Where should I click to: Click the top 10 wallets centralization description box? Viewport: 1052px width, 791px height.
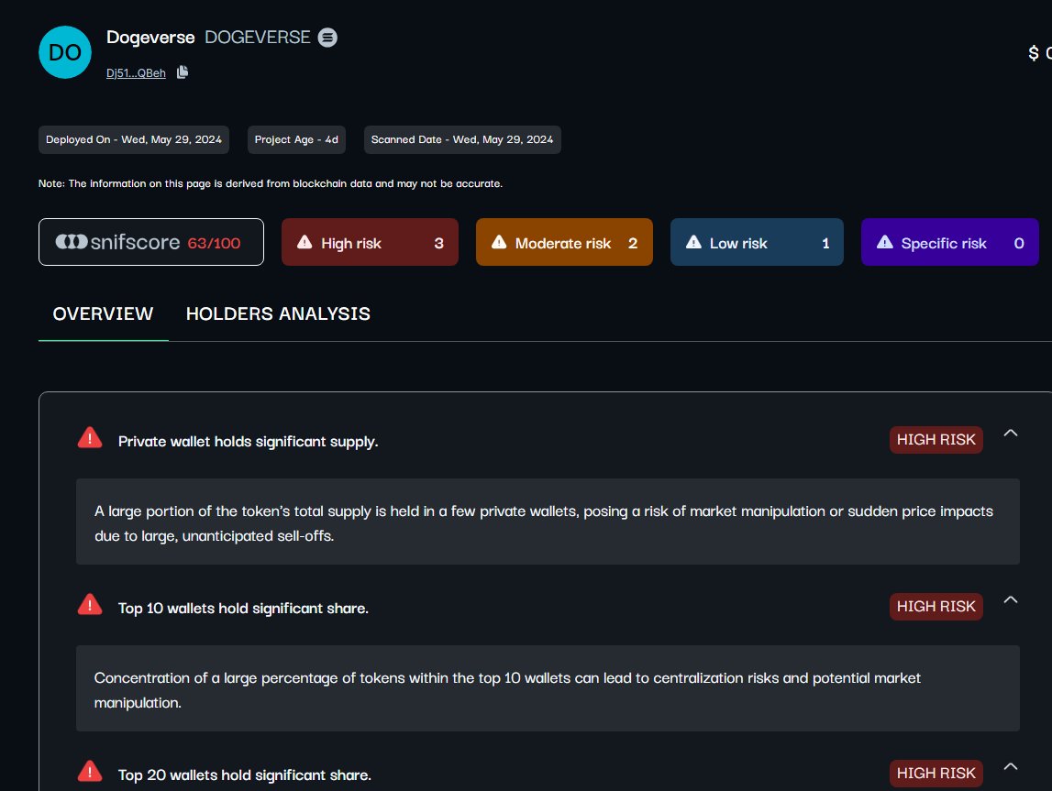[548, 688]
